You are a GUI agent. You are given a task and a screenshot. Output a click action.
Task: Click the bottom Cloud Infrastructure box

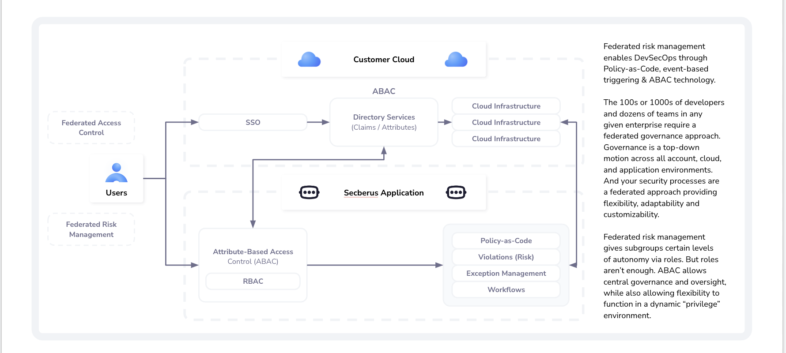point(506,139)
